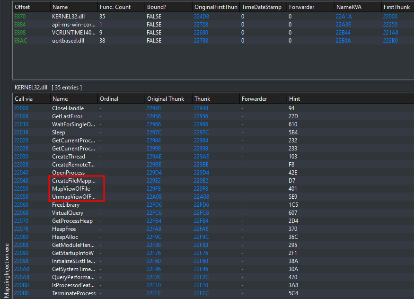
Task: Select the CreateThread import entry
Action: [69, 157]
